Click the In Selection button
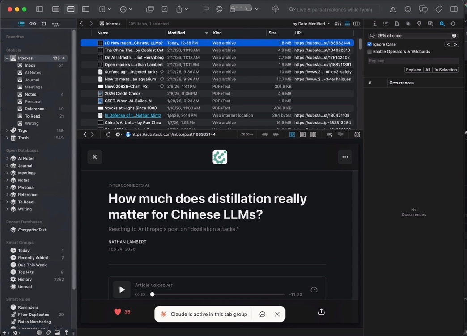Screen dimensions: 467x336 445,70
